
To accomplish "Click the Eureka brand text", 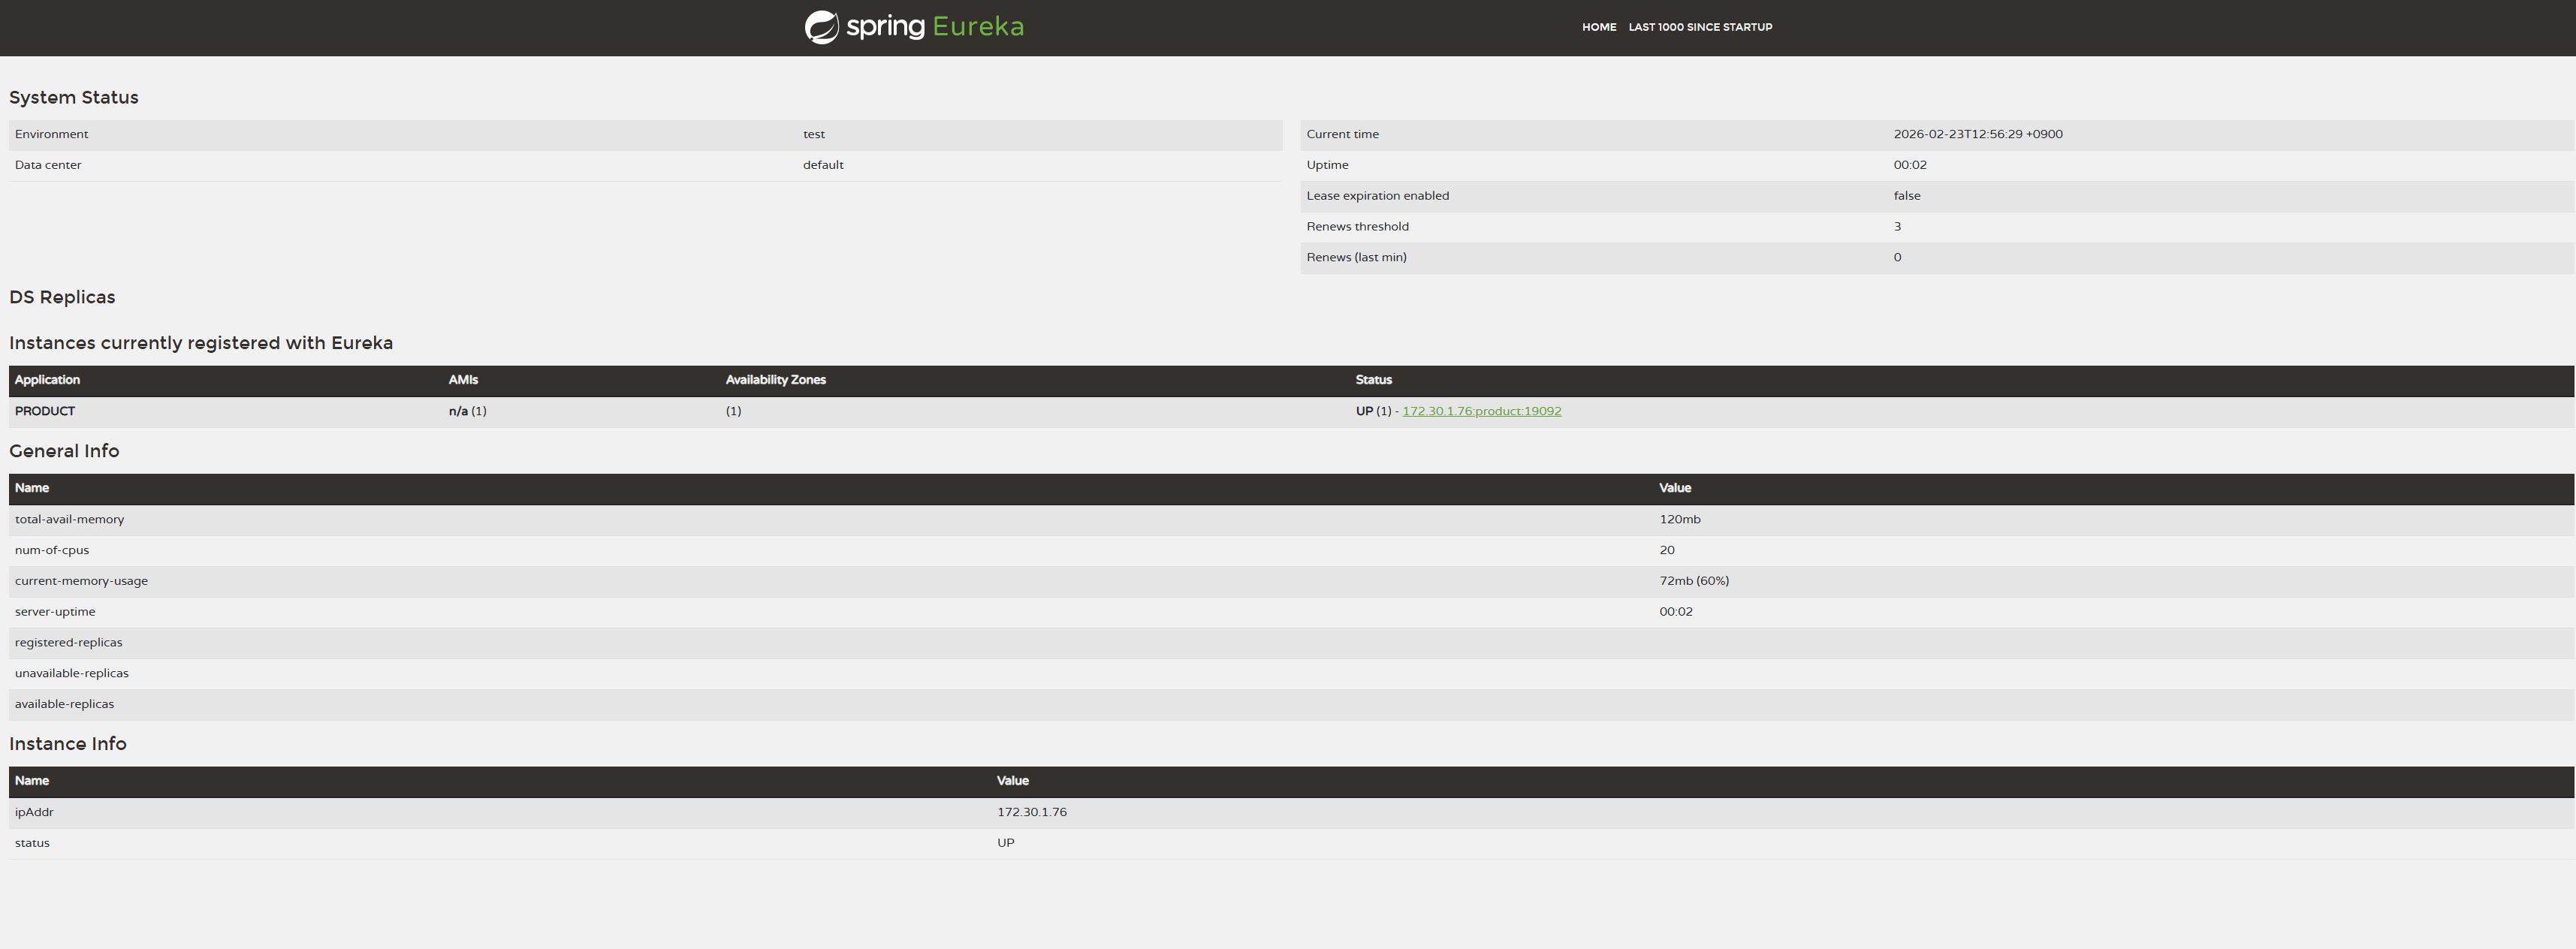I will [977, 26].
